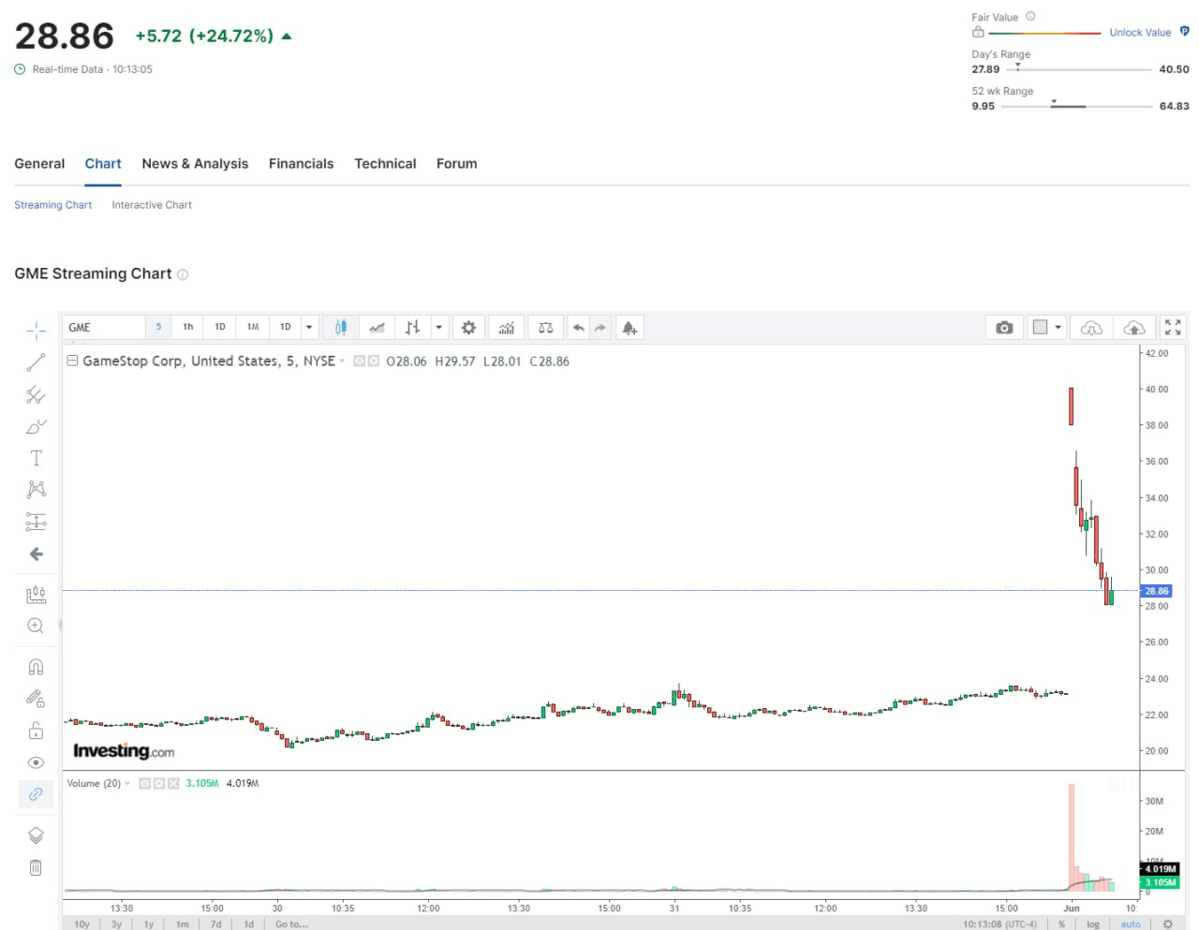Screen dimensions: 1199x930
Task: Select candlestick chart style
Action: tap(341, 328)
